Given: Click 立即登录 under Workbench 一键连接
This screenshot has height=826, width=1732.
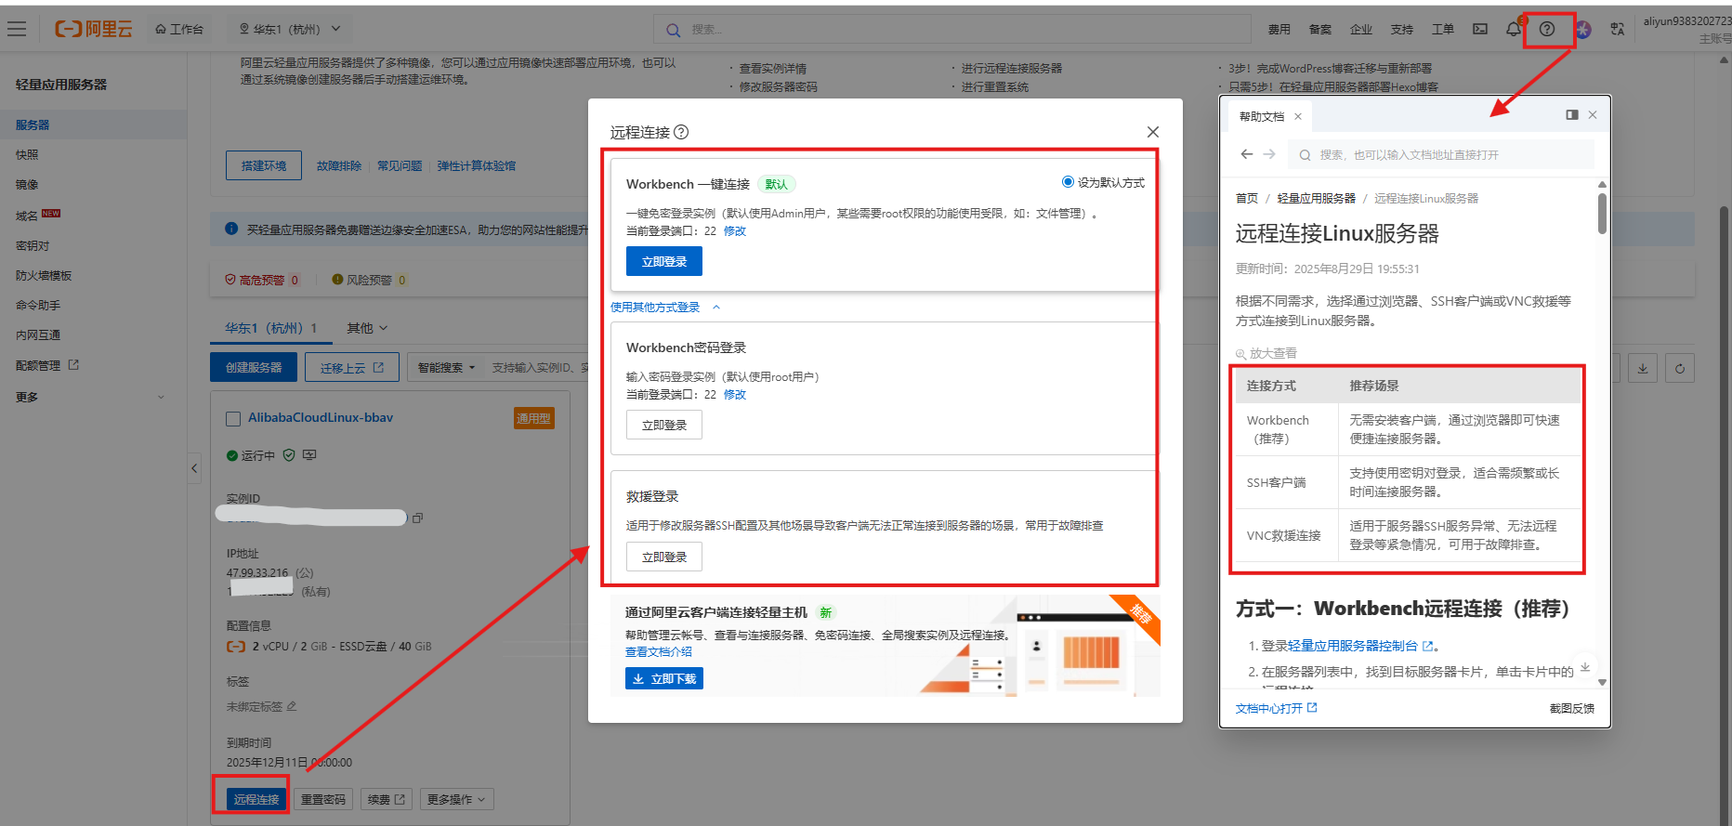Looking at the screenshot, I should [664, 261].
